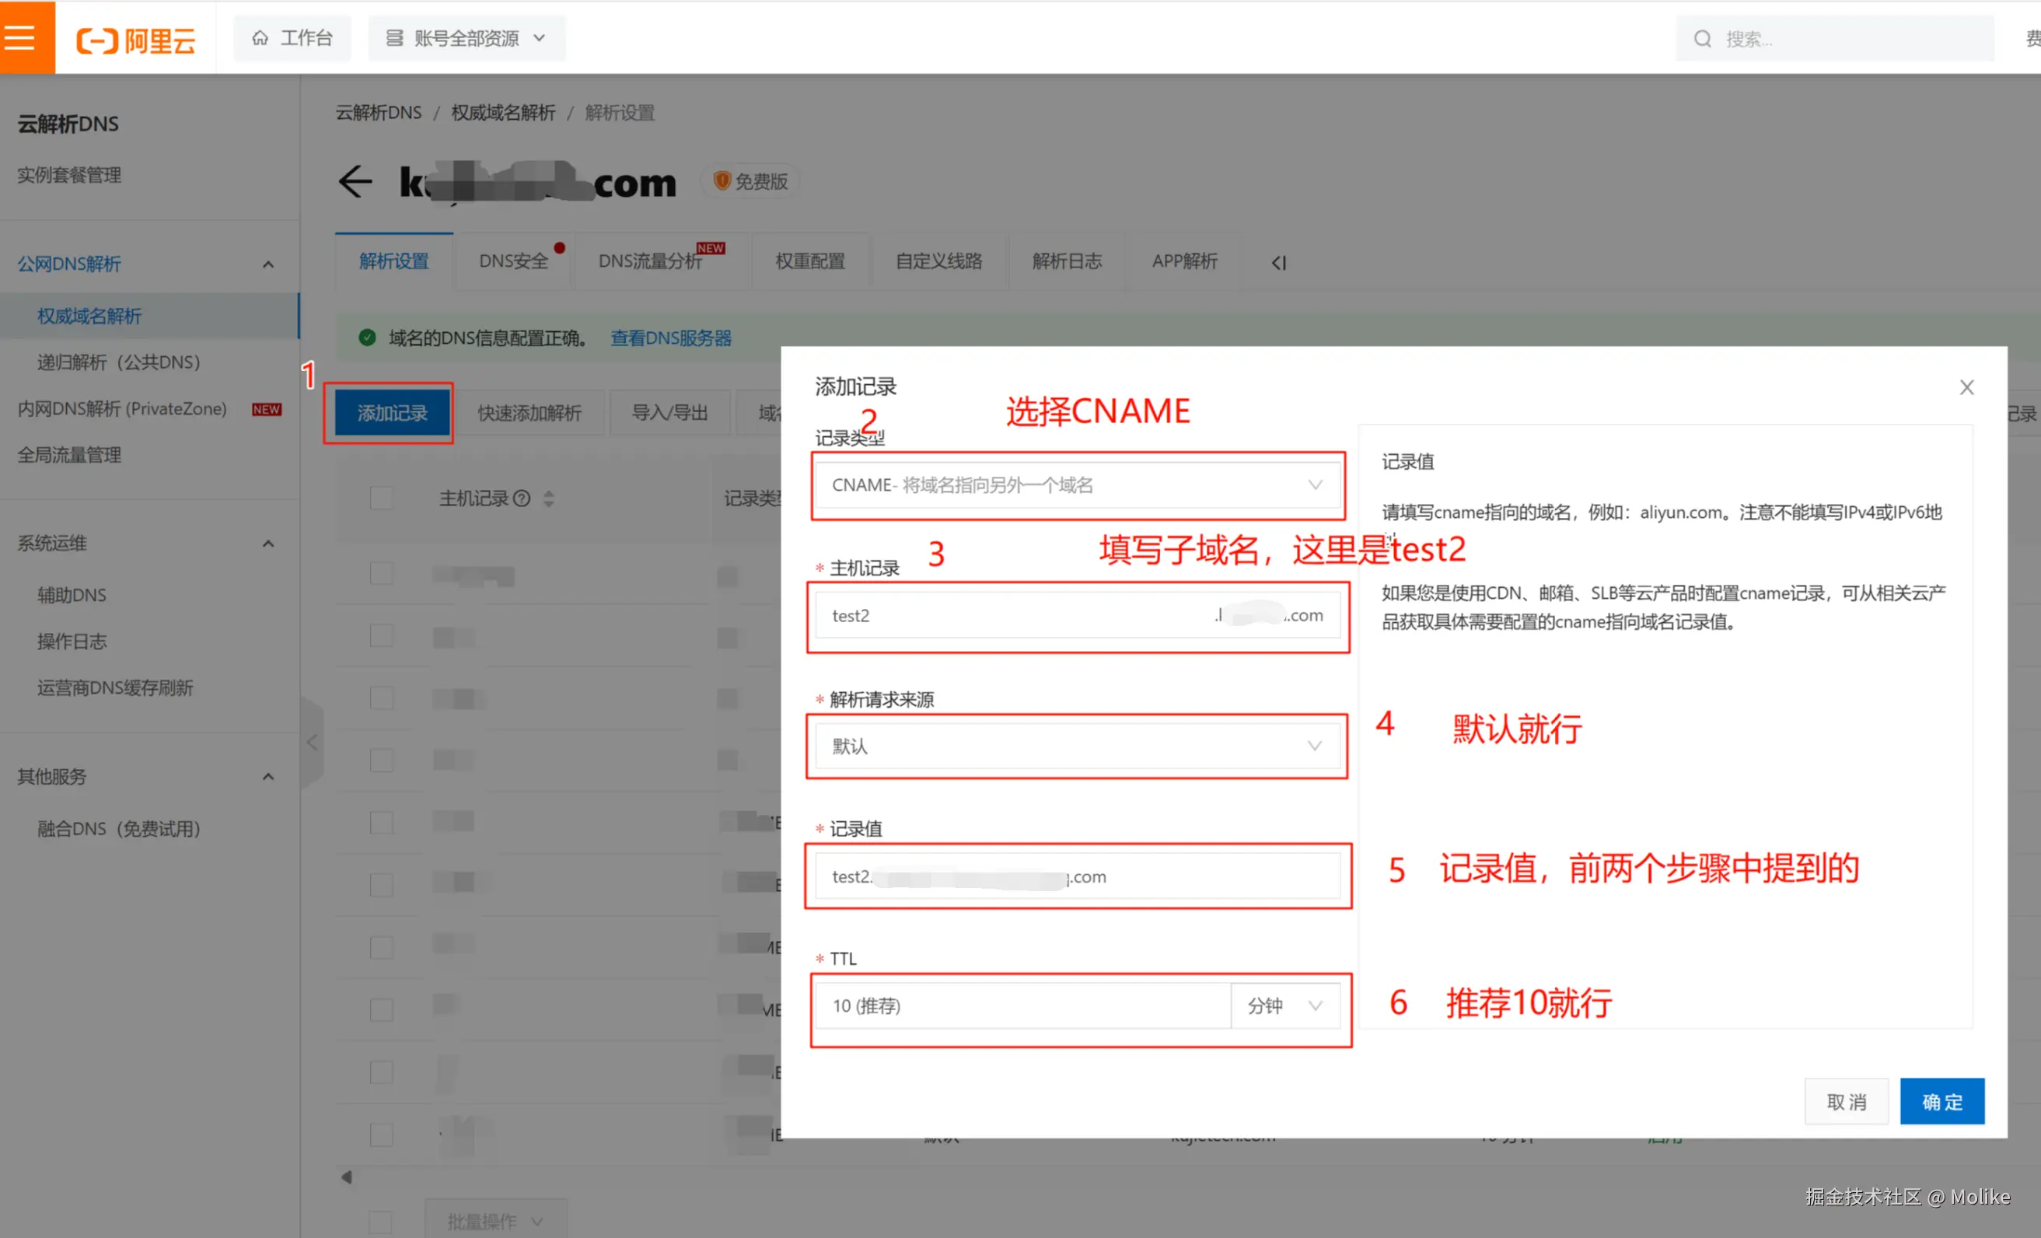Click the 确定 button

click(1941, 1101)
